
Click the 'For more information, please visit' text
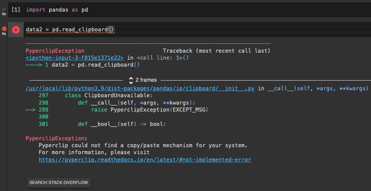point(94,153)
